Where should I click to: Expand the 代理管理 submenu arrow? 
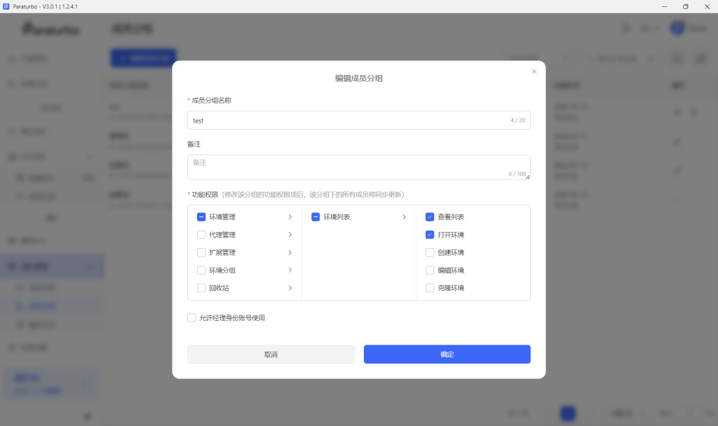(290, 235)
